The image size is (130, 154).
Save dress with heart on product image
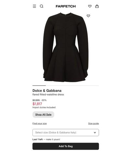coord(88,16)
